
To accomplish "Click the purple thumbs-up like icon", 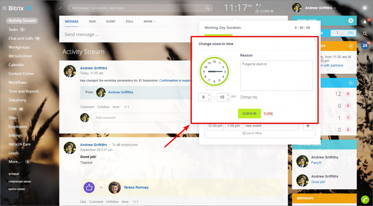I will [x=89, y=187].
